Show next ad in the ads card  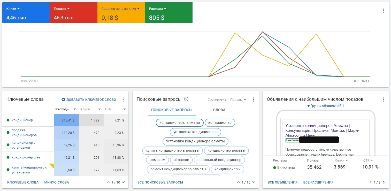point(384,182)
